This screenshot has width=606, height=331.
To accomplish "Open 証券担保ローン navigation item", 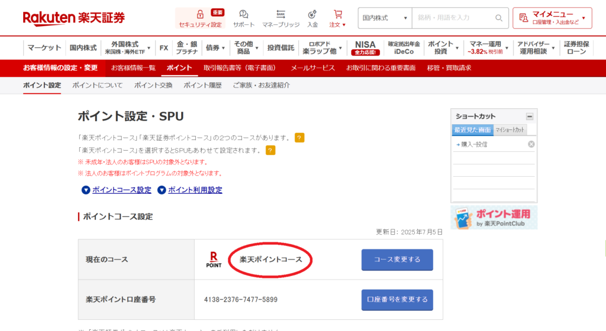I will tap(576, 48).
